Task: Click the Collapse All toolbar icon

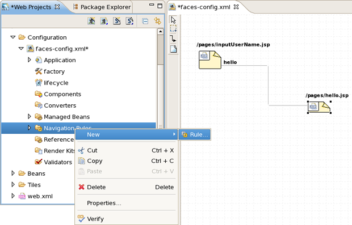Action: click(x=145, y=22)
